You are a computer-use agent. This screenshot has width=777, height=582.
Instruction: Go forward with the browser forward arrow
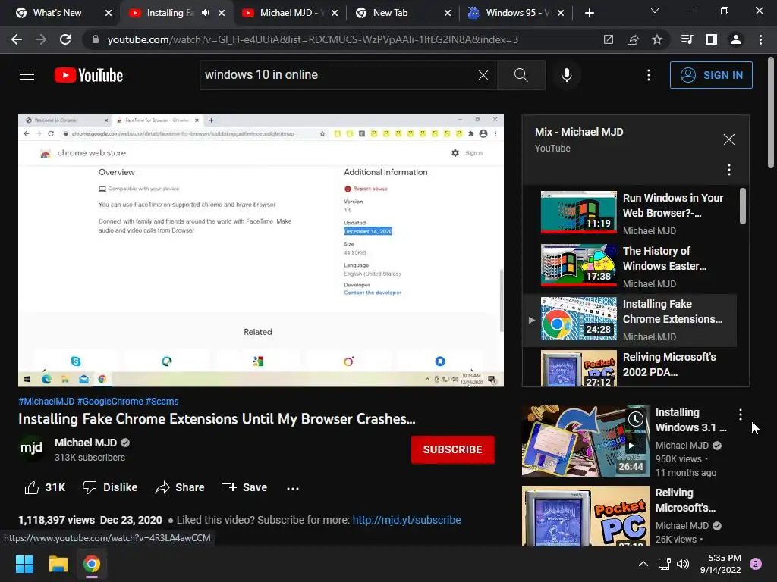pyautogui.click(x=41, y=39)
